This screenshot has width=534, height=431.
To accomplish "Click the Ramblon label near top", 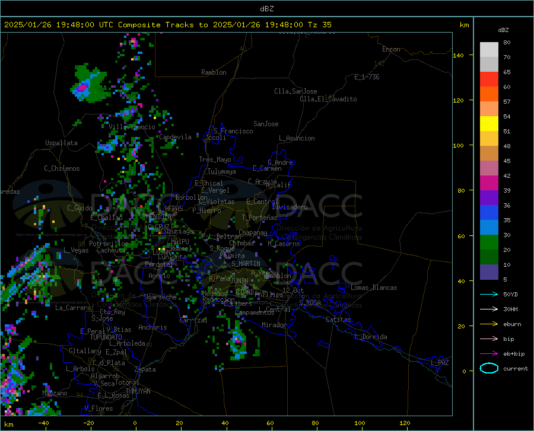I will tap(214, 72).
